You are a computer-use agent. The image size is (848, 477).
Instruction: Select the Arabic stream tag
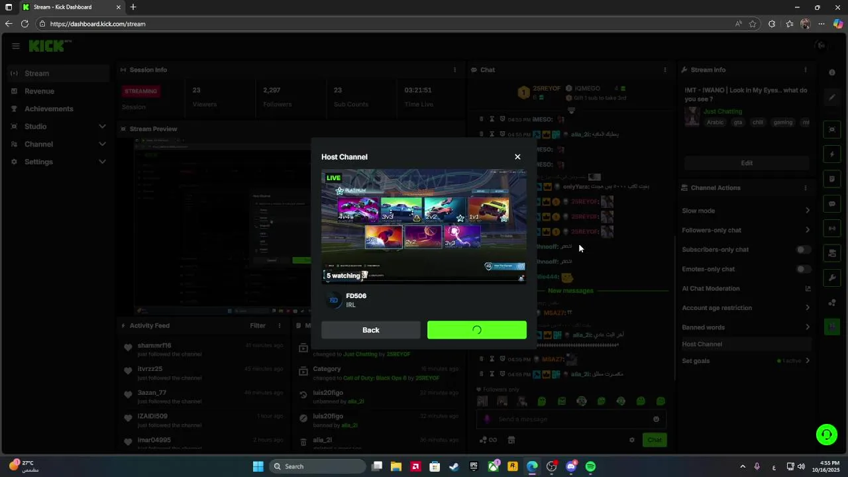click(715, 123)
